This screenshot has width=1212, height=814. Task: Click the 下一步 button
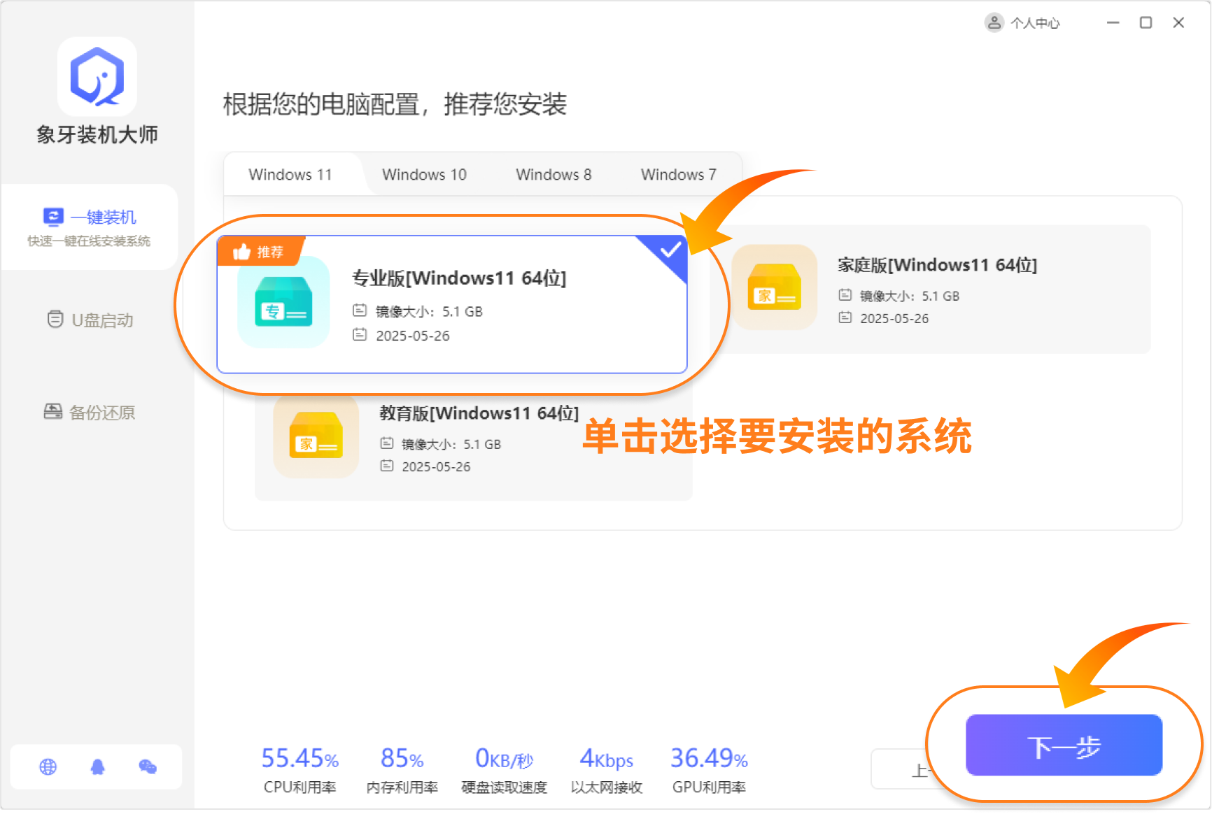(x=1064, y=745)
